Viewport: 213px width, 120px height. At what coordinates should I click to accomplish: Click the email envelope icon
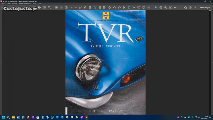pyautogui.click(x=44, y=7)
